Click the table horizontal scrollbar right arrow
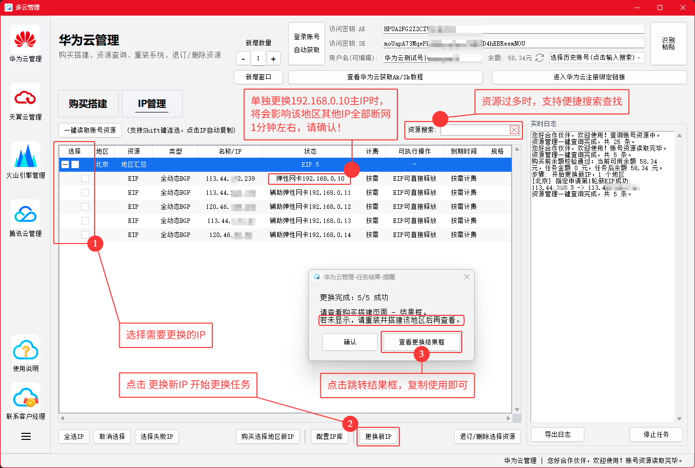The height and width of the screenshot is (468, 695). pyautogui.click(x=508, y=418)
